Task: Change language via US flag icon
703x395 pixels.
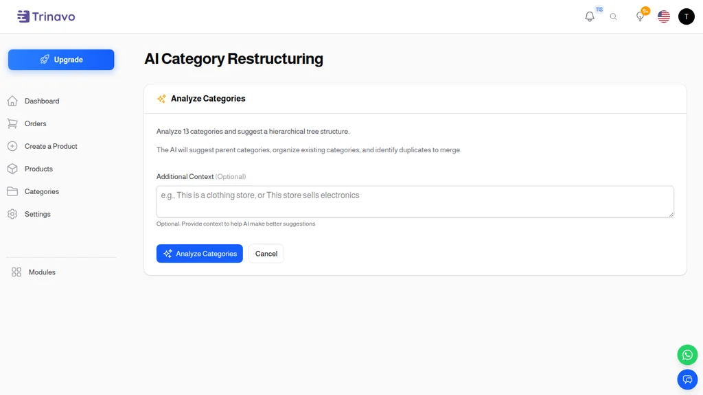Action: click(x=664, y=16)
